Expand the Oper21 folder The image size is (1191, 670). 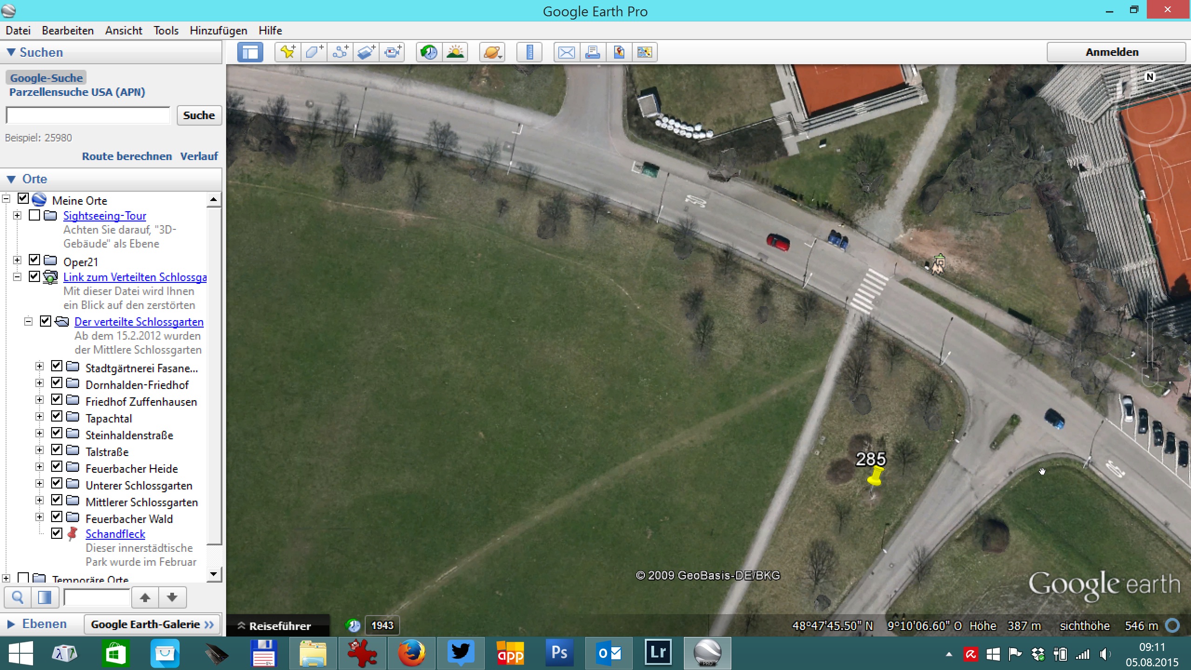17,260
